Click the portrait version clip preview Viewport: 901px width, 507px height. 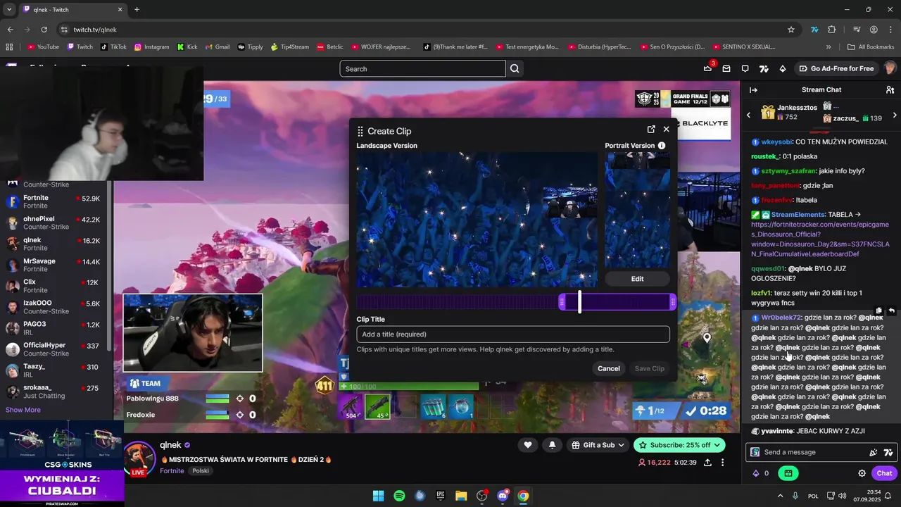[637, 210]
